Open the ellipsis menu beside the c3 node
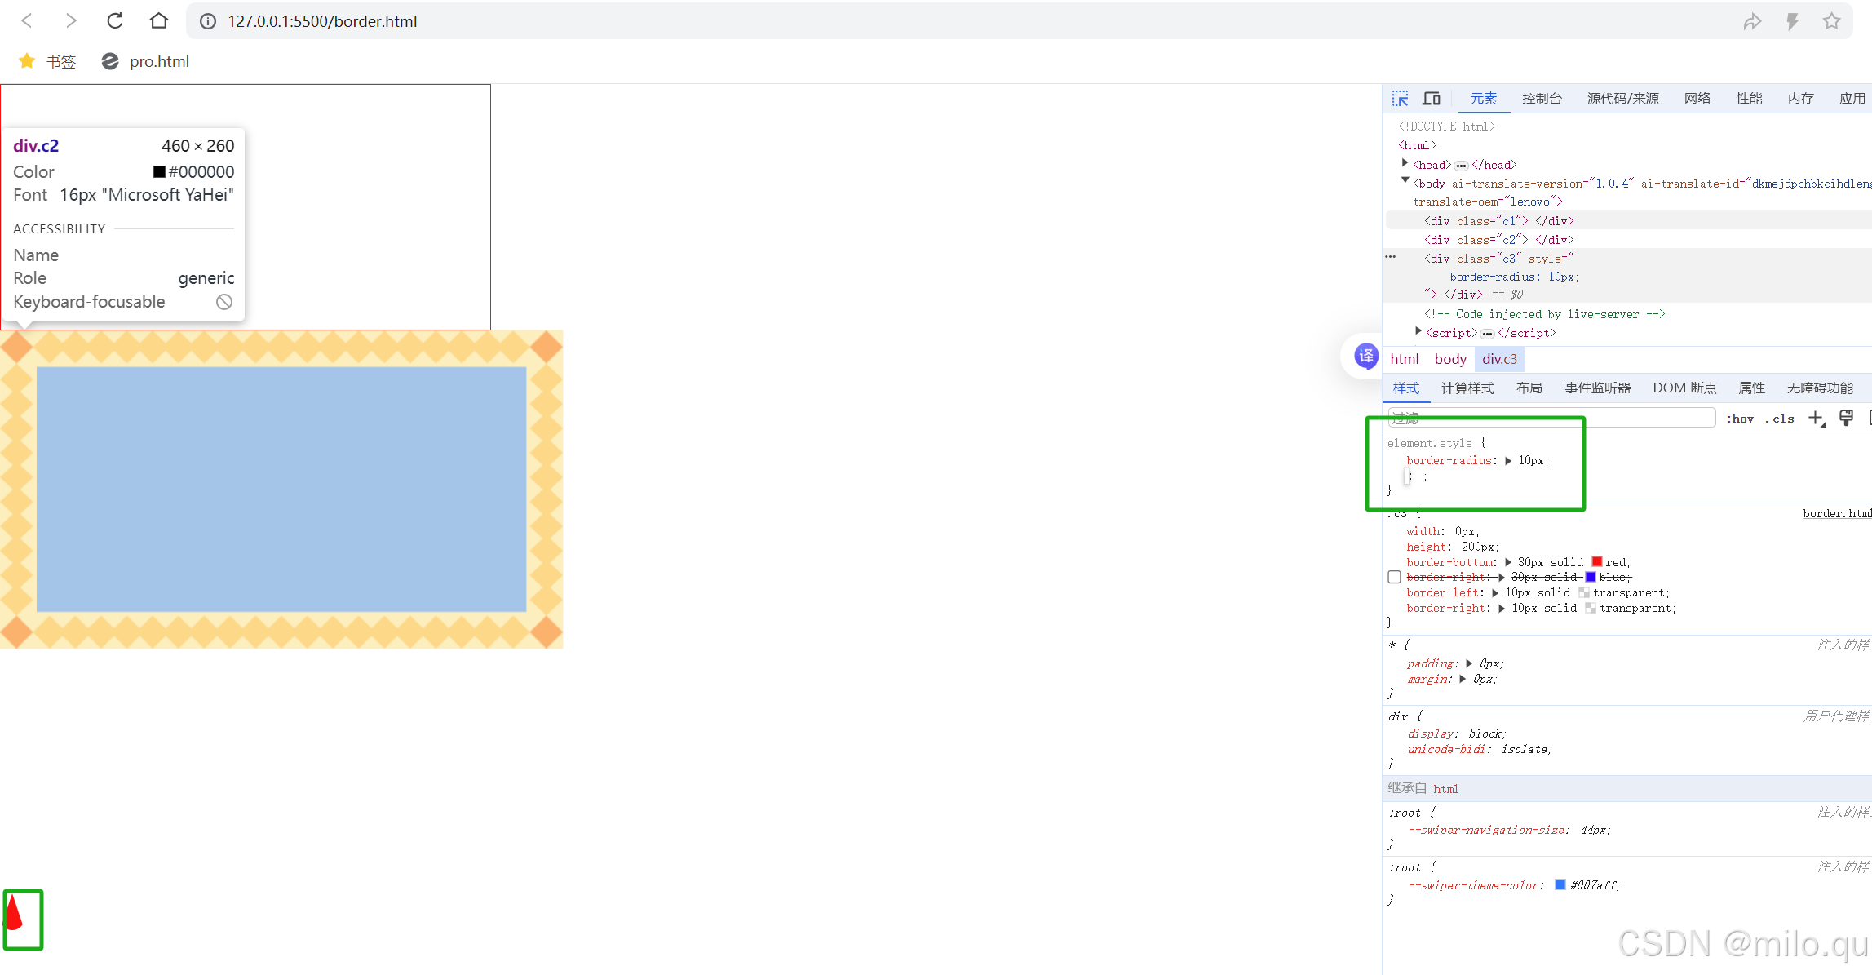 [x=1391, y=257]
